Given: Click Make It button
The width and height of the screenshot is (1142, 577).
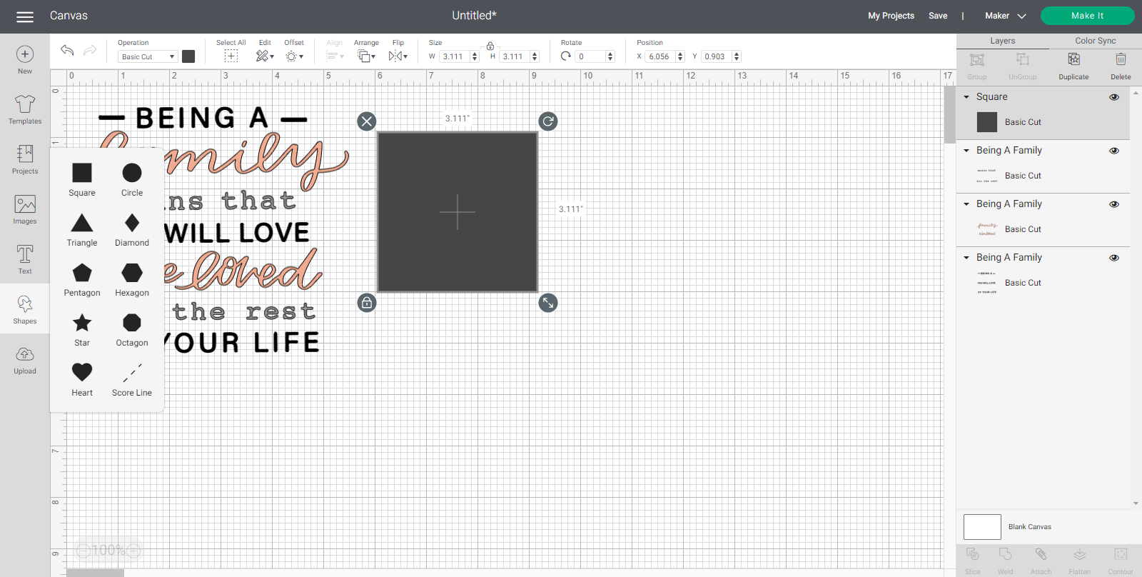Looking at the screenshot, I should coord(1087,16).
